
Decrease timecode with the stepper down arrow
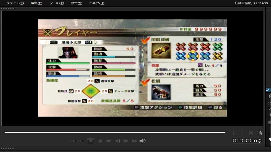tap(259, 142)
